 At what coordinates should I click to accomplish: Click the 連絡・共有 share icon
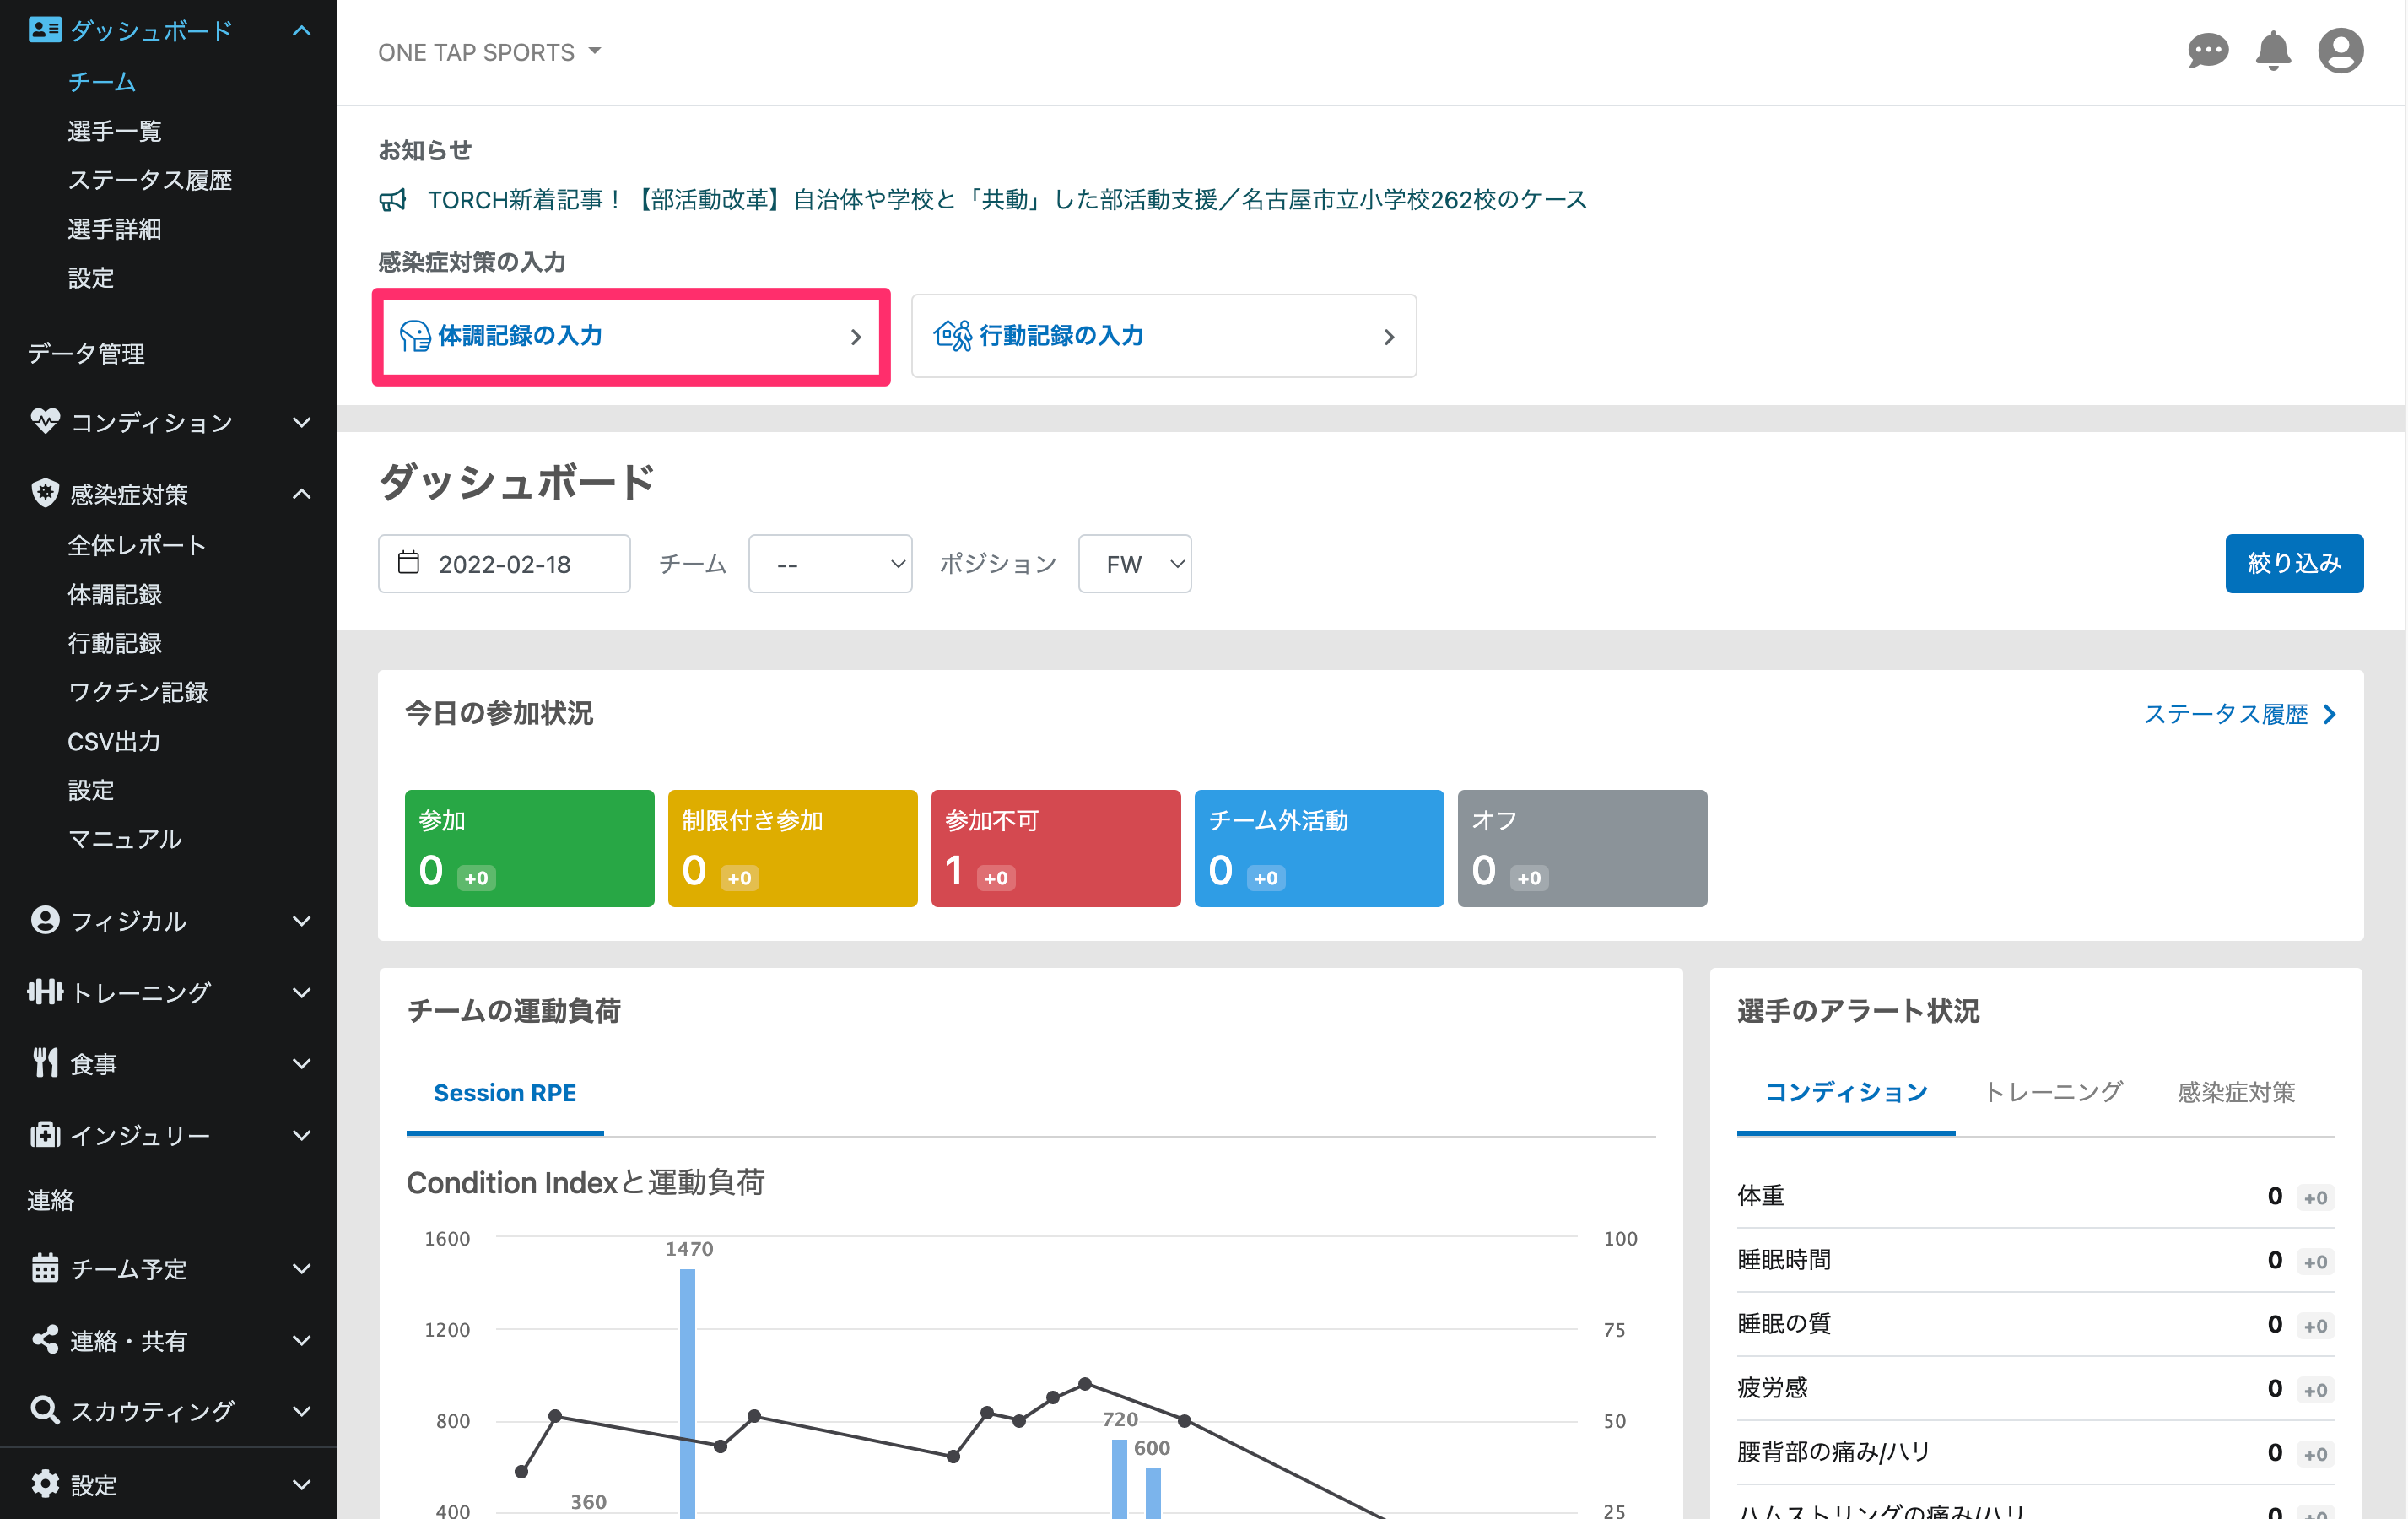point(45,1339)
